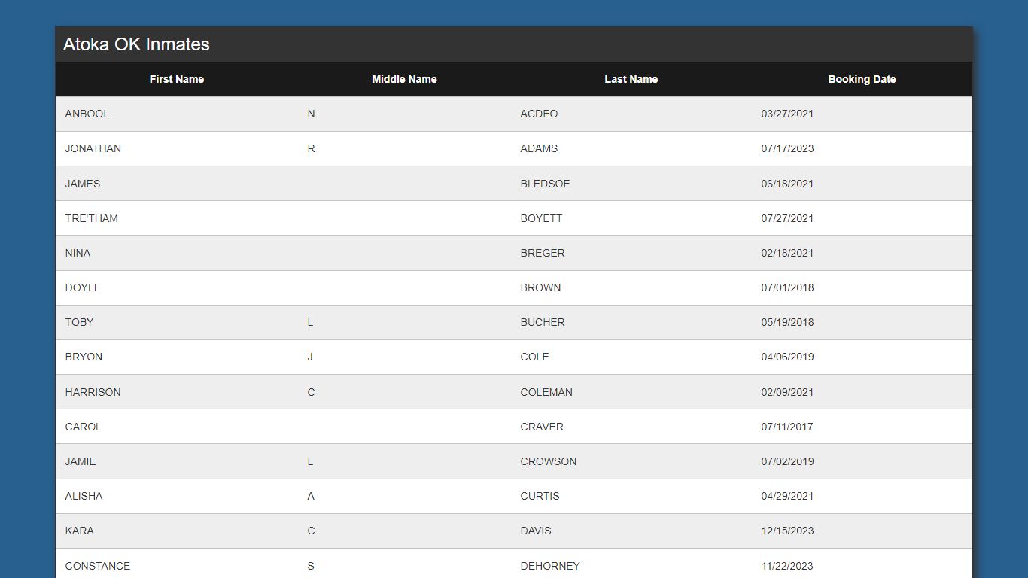
Task: Click last name ACDEO
Action: click(539, 114)
